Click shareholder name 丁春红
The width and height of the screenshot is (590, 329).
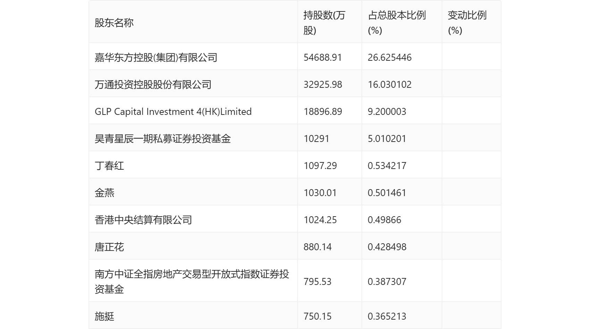click(109, 166)
